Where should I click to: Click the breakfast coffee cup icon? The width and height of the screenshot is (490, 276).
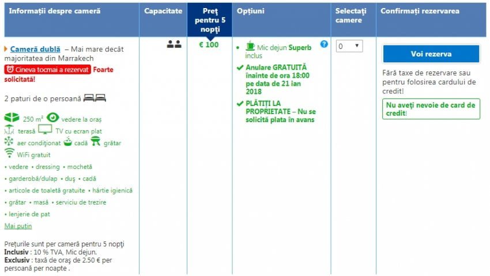(x=250, y=47)
